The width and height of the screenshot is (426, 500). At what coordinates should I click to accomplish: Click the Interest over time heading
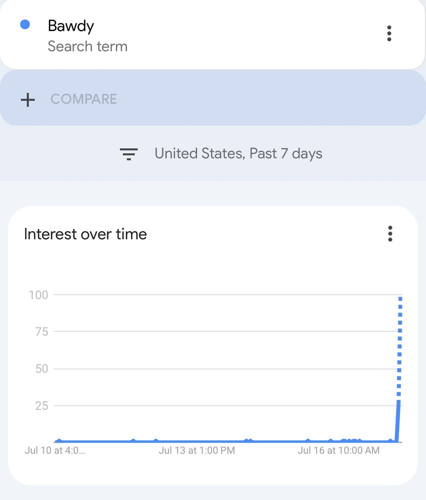(x=85, y=234)
